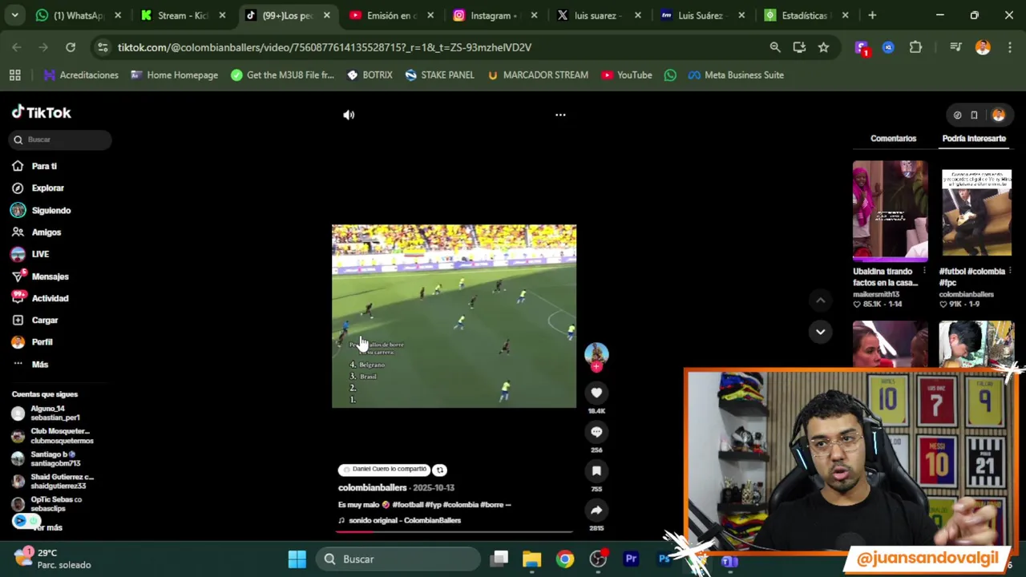Screen dimensions: 1026x577
Task: Open the Ubaldina tirando factos video thumbnail
Action: tap(890, 212)
